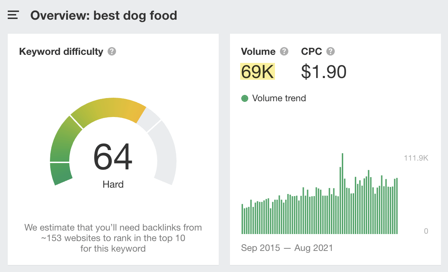This screenshot has width=448, height=272.
Task: Select the highlighted 69K volume value
Action: pyautogui.click(x=257, y=72)
